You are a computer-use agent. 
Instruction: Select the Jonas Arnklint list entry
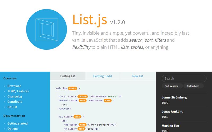[x=172, y=111]
